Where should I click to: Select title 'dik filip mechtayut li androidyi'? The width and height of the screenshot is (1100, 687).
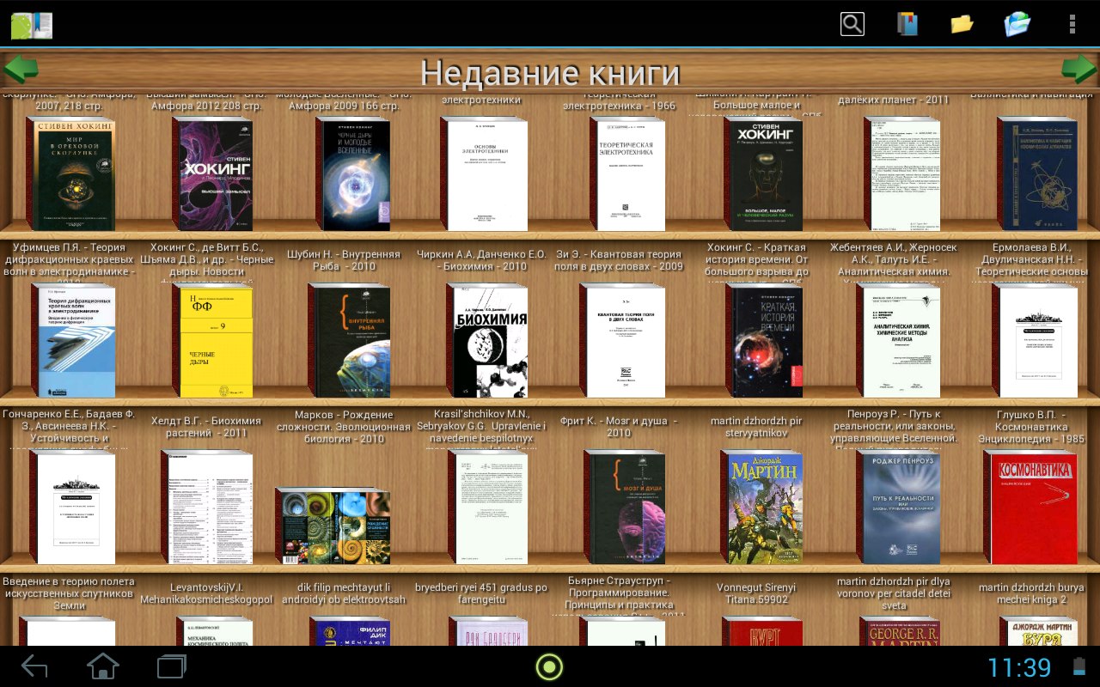coord(344,593)
